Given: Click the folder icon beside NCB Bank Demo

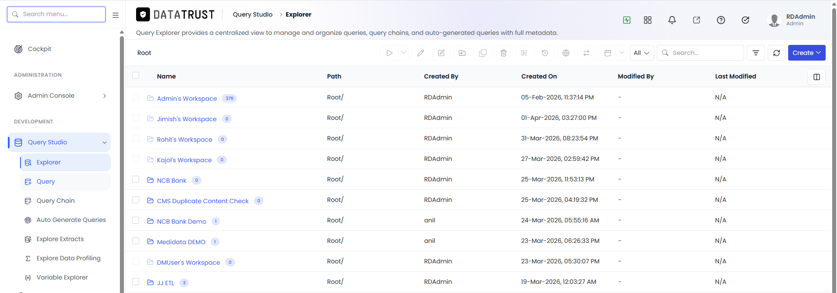Looking at the screenshot, I should pyautogui.click(x=150, y=221).
